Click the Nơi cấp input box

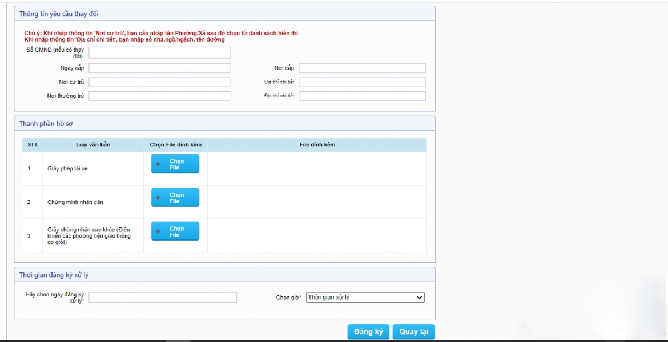tap(362, 68)
